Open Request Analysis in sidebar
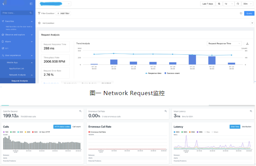 19,81
